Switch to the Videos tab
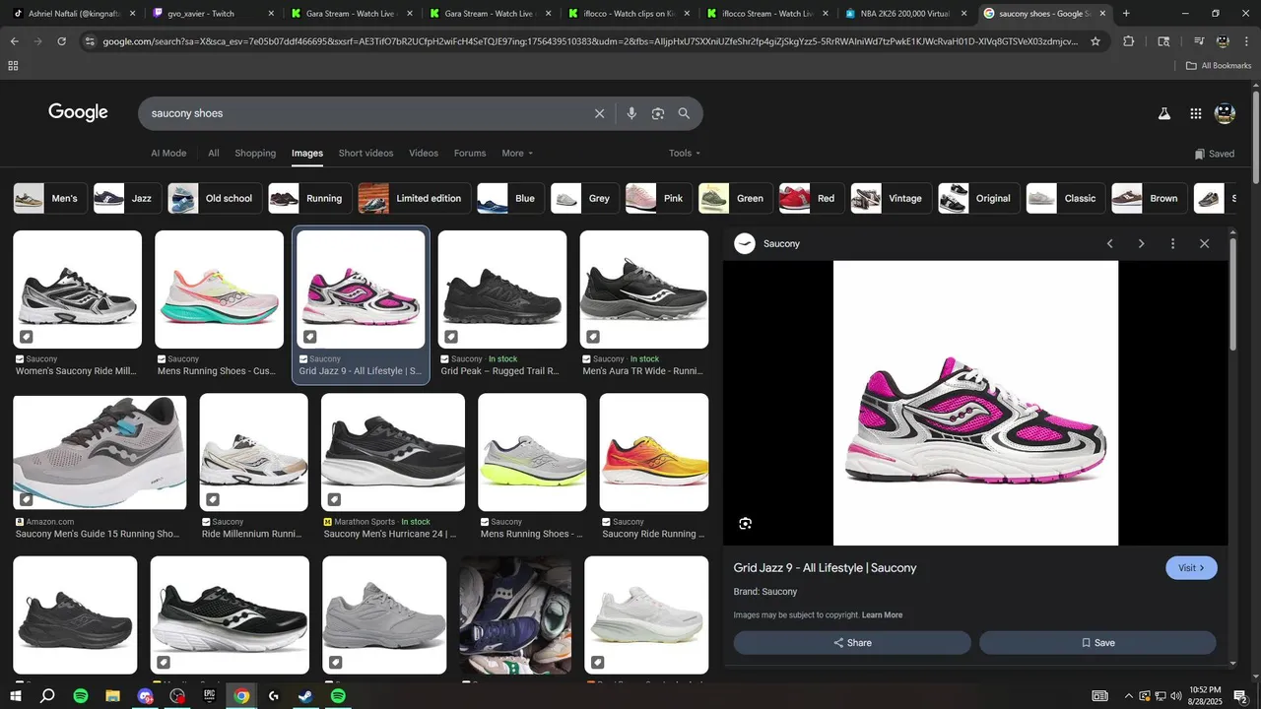 (424, 154)
